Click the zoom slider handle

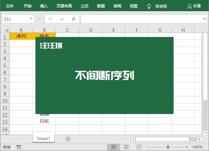(x=168, y=147)
